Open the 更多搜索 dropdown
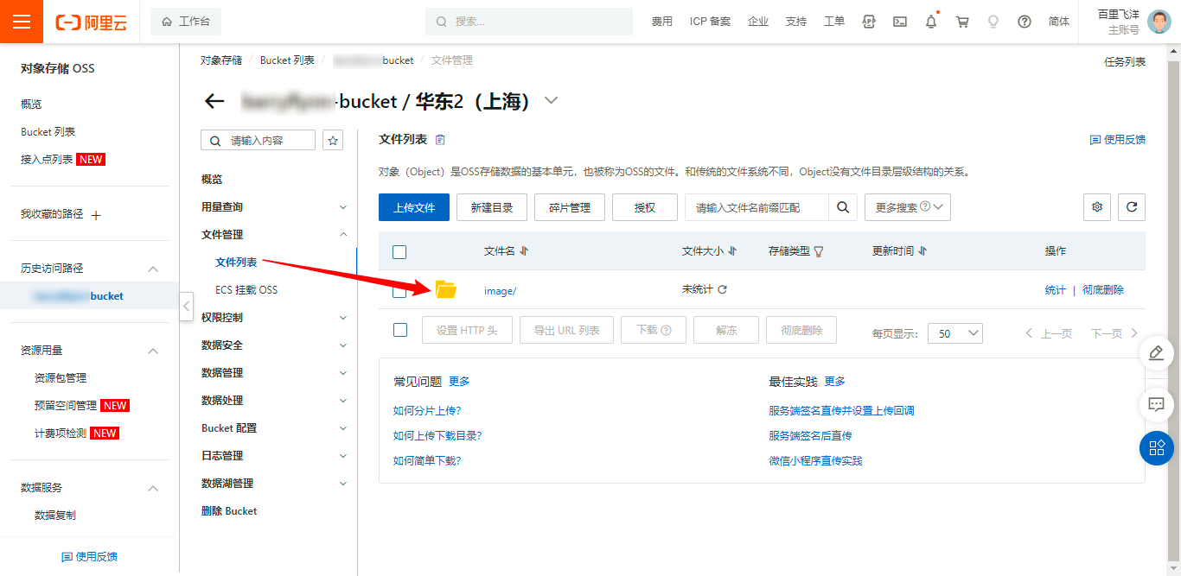The image size is (1181, 576). 907,207
